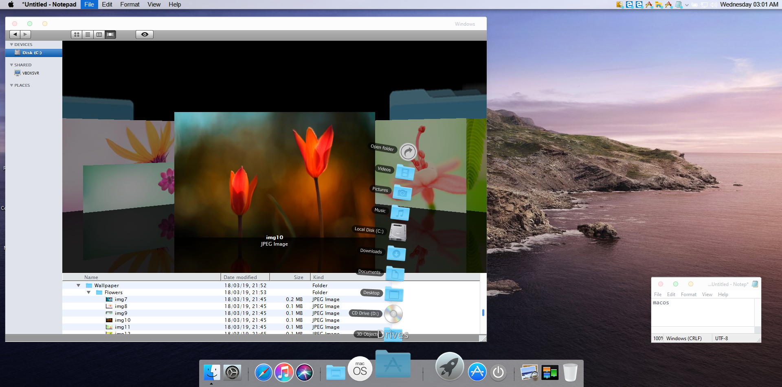
Task: Open the Edit menu in menu bar
Action: click(x=107, y=4)
